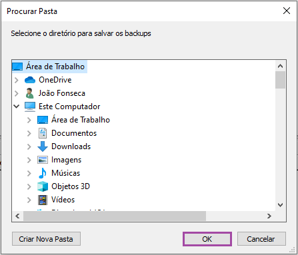Expand the João Fonseca node
This screenshot has width=298, height=255.
tap(16, 93)
